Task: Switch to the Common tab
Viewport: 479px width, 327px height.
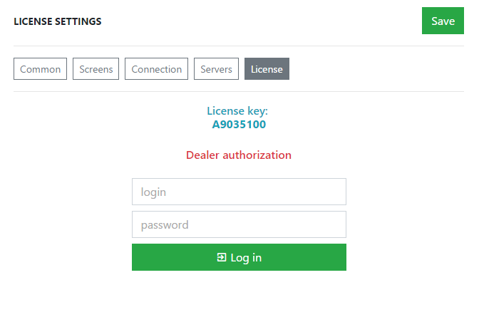Action: click(x=41, y=69)
